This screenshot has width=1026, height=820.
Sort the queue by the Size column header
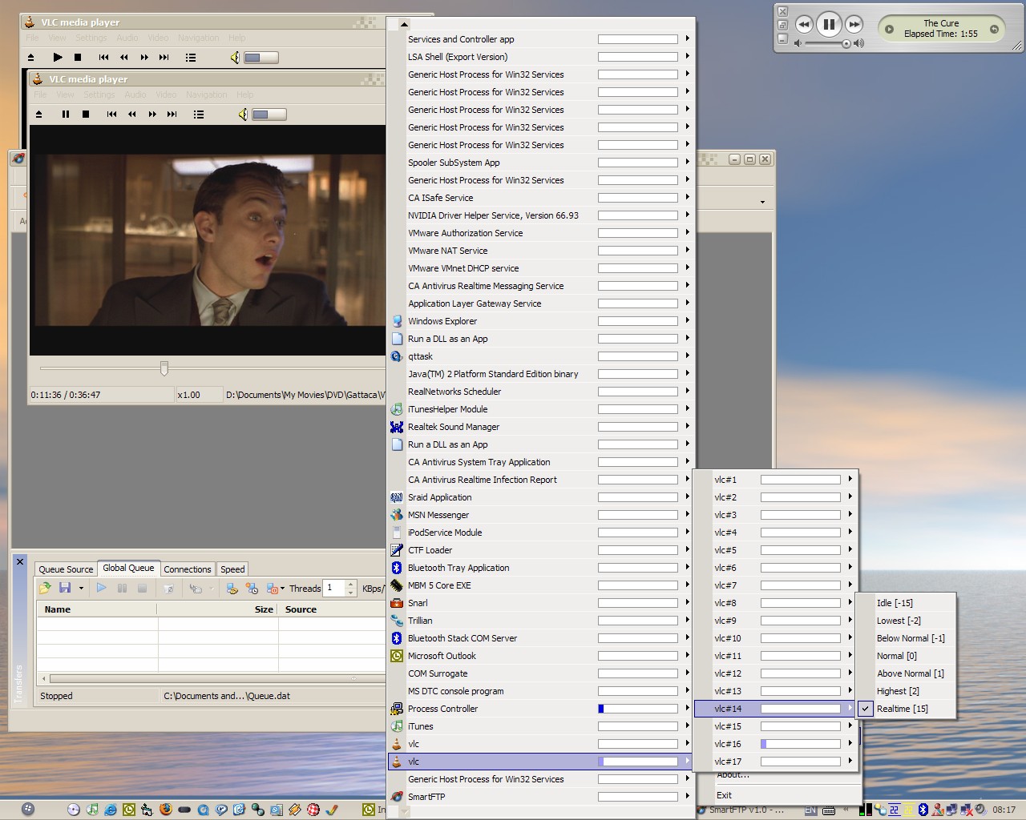pos(218,609)
